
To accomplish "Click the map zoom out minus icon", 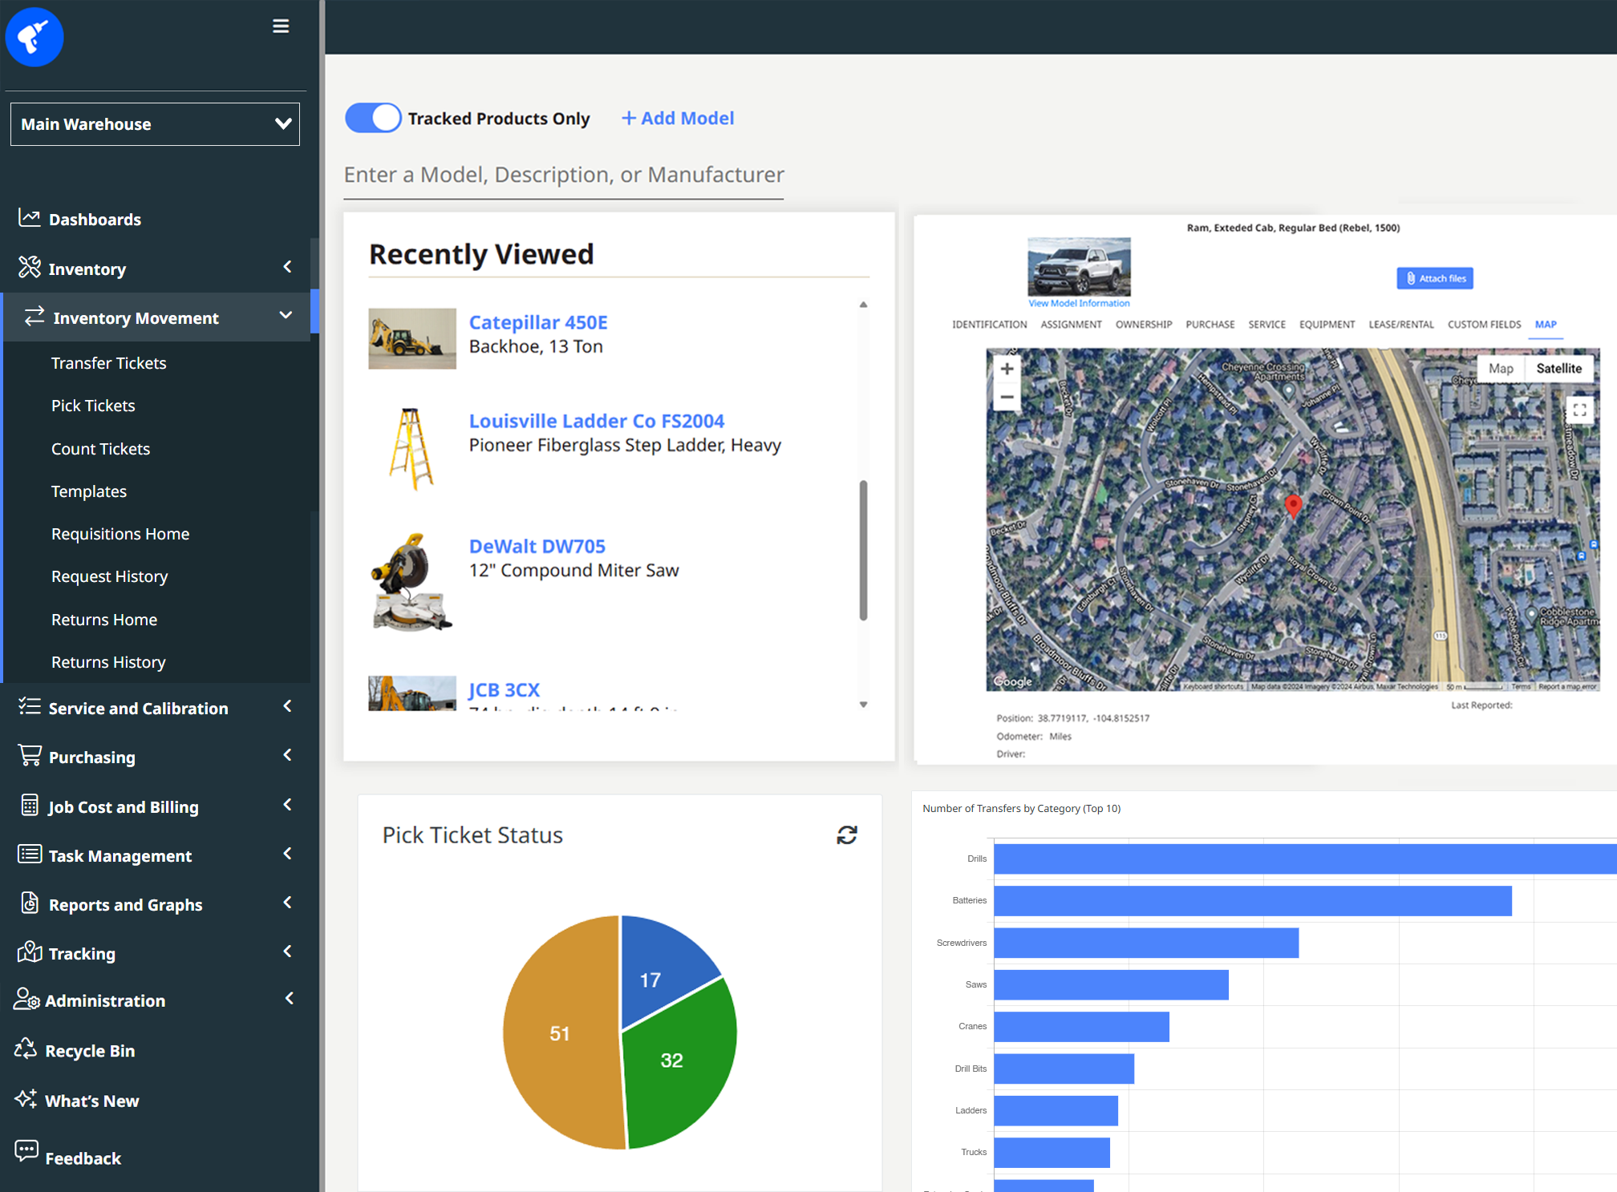I will pos(1007,398).
